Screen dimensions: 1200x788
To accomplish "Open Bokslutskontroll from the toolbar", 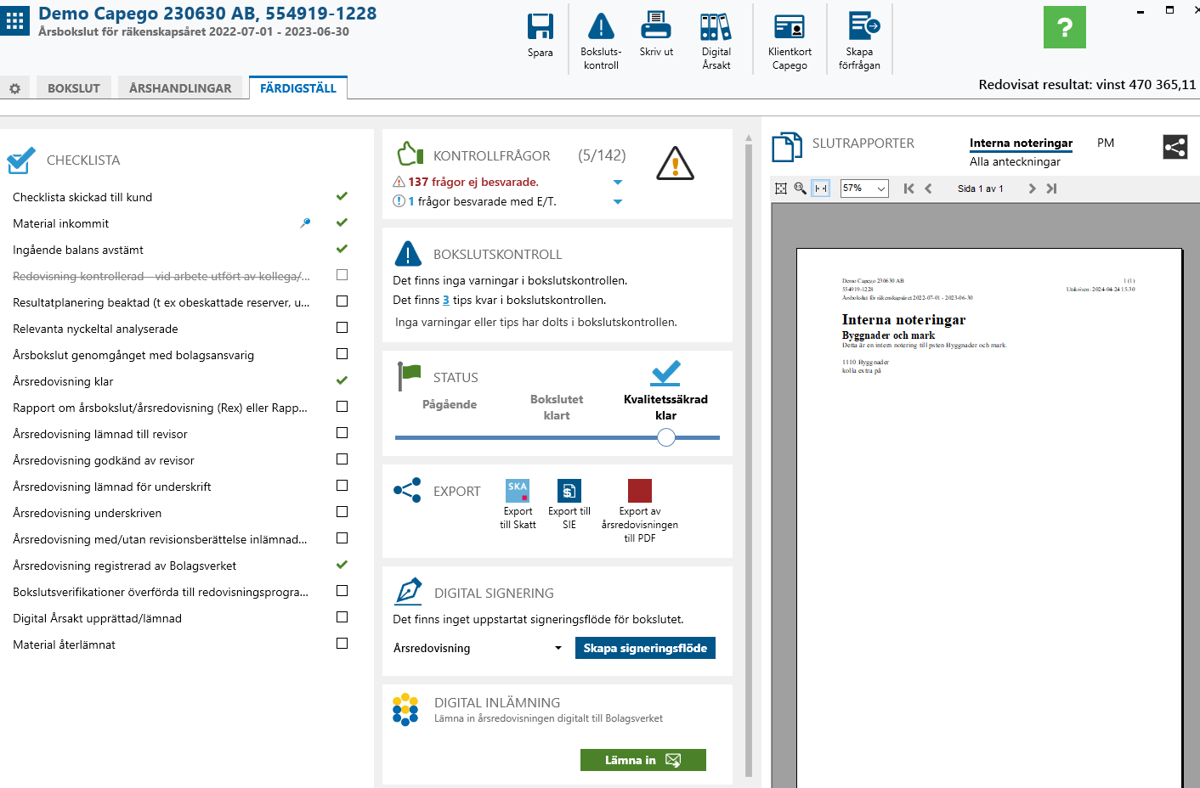I will [x=601, y=26].
